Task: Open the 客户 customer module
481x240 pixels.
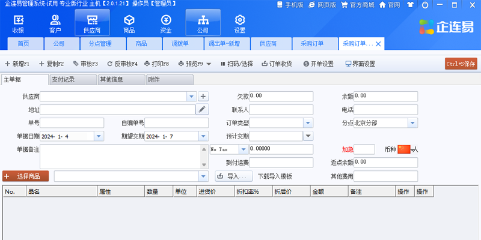Action: (55, 24)
